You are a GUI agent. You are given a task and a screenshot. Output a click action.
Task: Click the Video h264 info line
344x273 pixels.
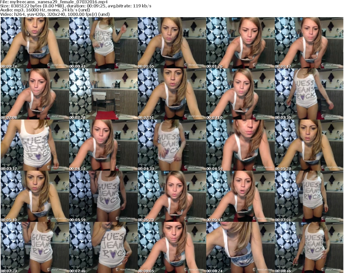tap(55, 14)
